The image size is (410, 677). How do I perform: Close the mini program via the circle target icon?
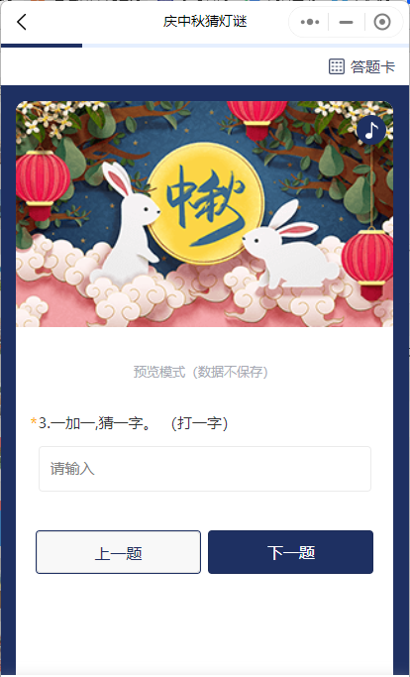[382, 22]
